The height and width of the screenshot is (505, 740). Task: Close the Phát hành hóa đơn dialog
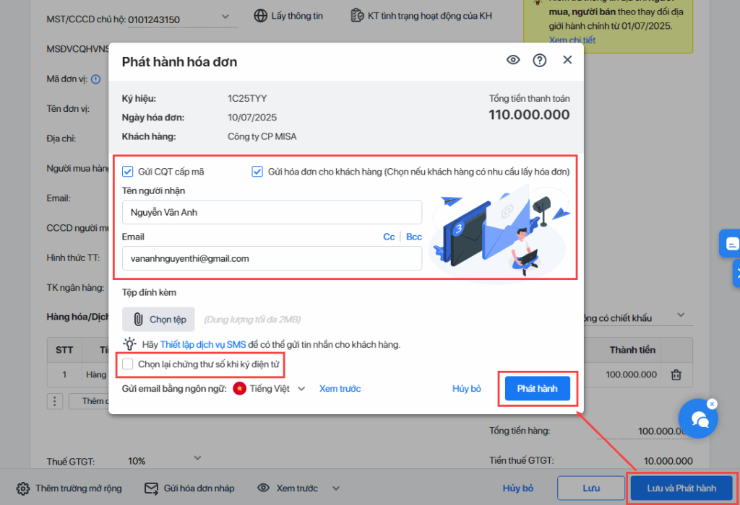click(x=567, y=60)
